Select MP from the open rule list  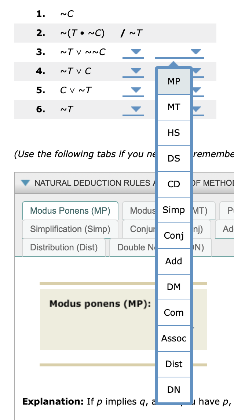click(x=173, y=81)
